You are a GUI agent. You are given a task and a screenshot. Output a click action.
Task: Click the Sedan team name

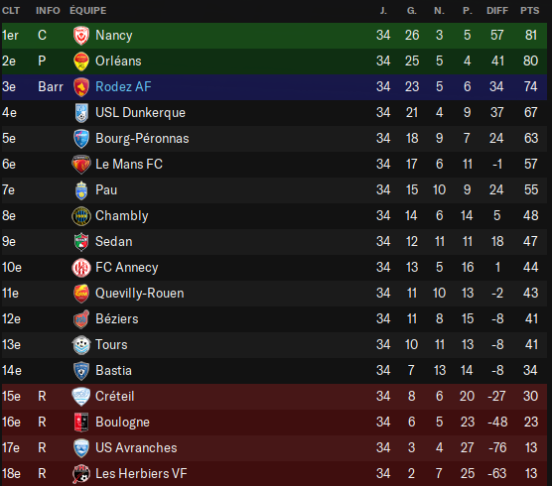tap(114, 242)
